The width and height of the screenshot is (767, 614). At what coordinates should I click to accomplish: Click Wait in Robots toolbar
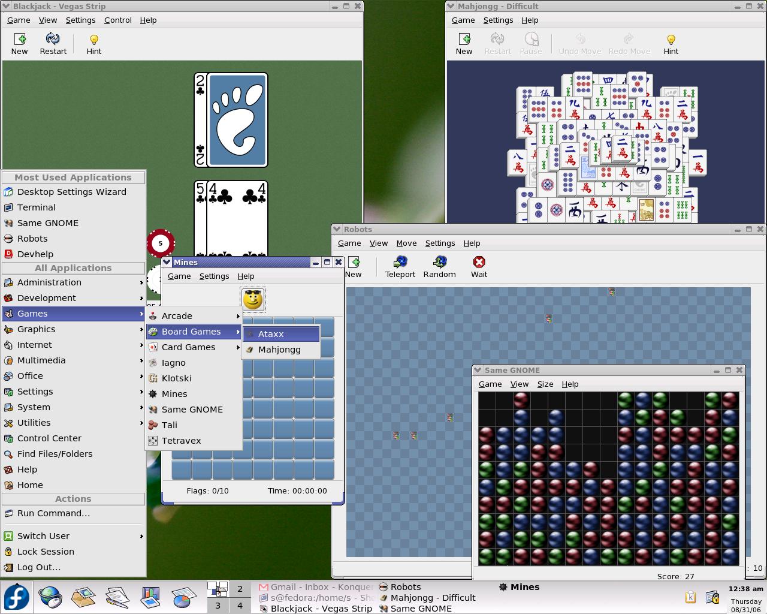[479, 267]
